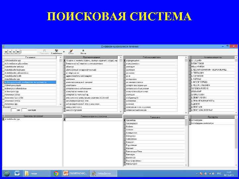
Task: Open the folder window on the taskbar
Action: click(x=37, y=173)
